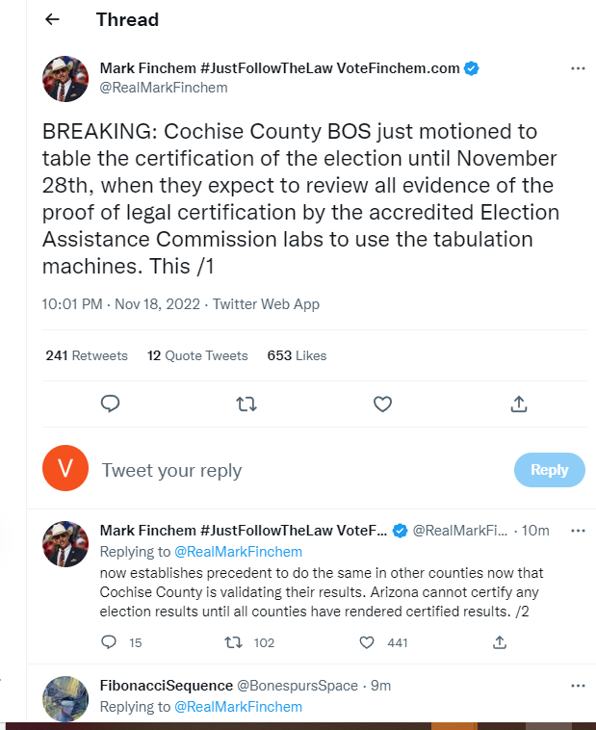The image size is (596, 730).
Task: Open more options for main tweet
Action: point(578,68)
